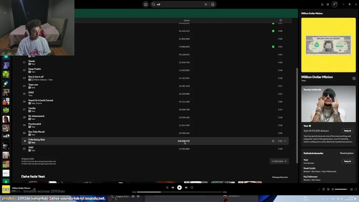This screenshot has width=359, height=202.
Task: Click the search input field
Action: (179, 4)
